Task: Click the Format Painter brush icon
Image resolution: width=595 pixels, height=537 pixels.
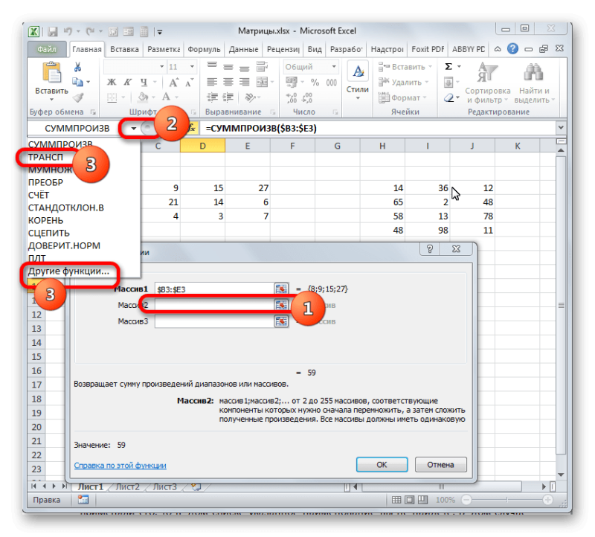Action: coord(78,97)
